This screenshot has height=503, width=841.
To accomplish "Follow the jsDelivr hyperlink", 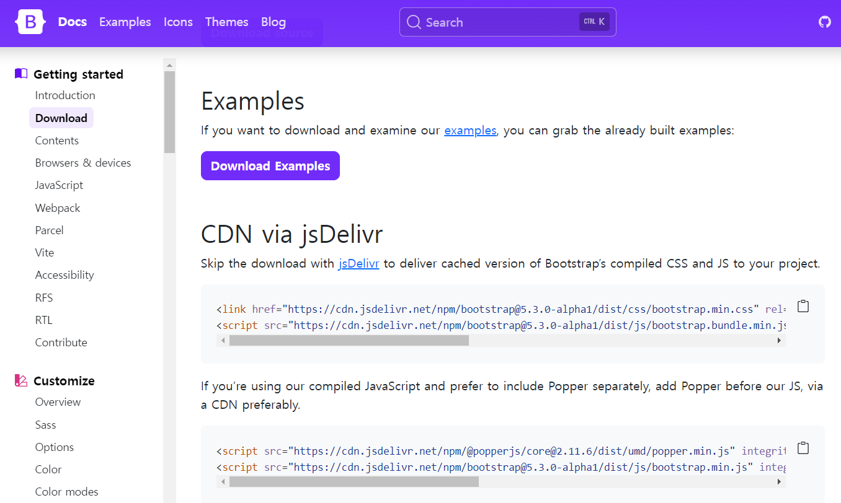I will point(358,263).
